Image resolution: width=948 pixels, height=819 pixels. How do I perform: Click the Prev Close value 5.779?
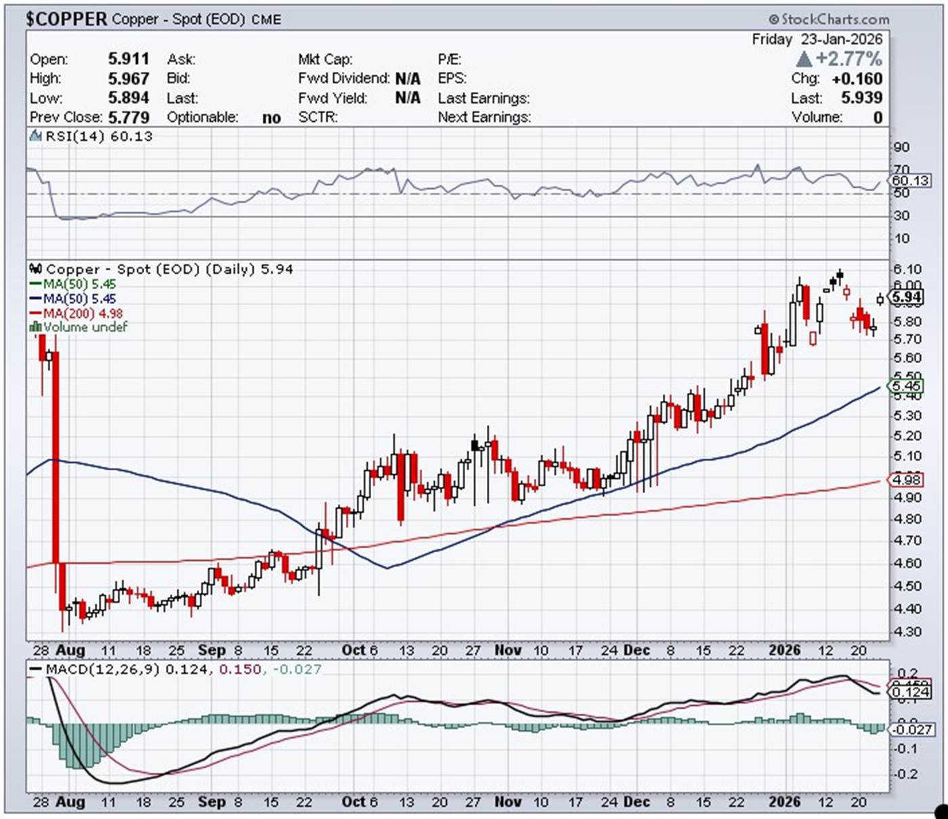tap(129, 117)
